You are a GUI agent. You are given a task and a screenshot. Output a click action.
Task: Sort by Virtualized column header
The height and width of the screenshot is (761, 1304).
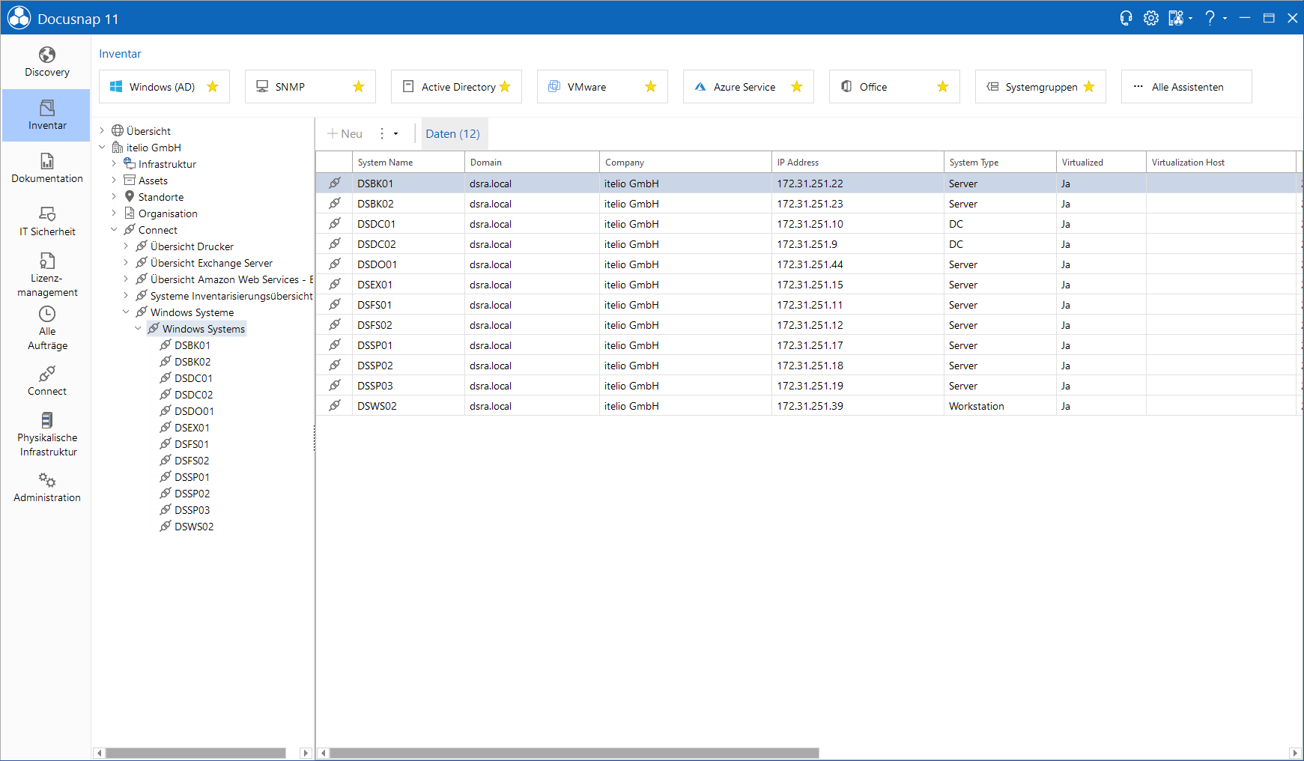pyautogui.click(x=1101, y=163)
